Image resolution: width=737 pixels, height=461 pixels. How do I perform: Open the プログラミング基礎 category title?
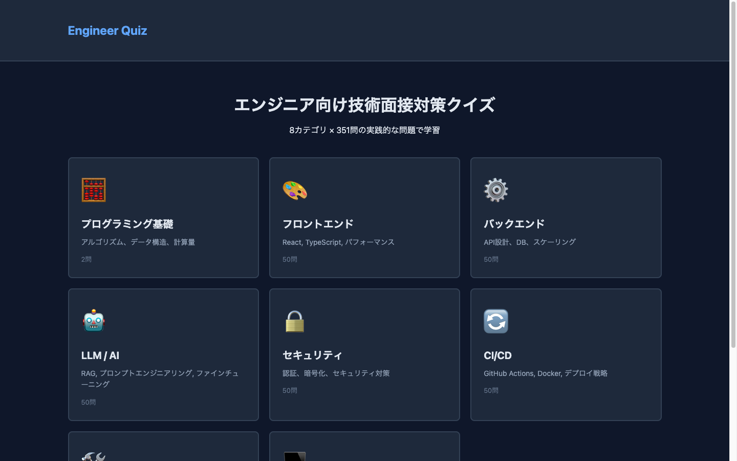tap(127, 224)
